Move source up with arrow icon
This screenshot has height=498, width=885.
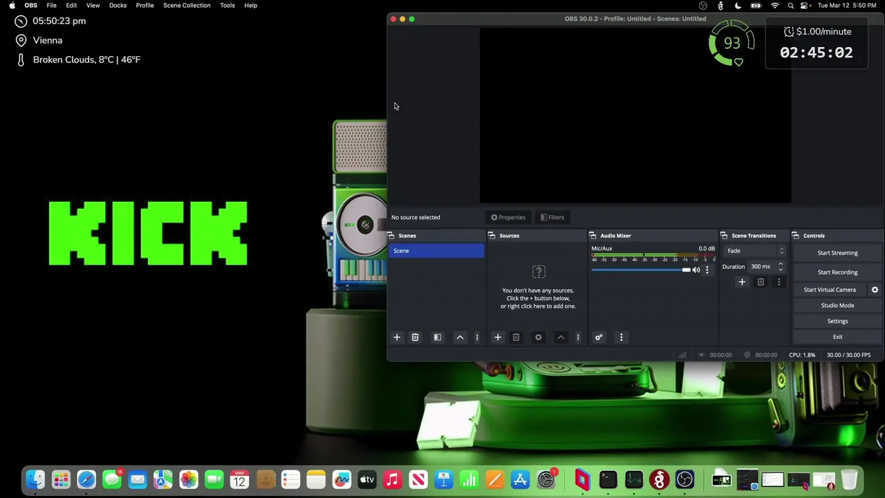point(561,338)
